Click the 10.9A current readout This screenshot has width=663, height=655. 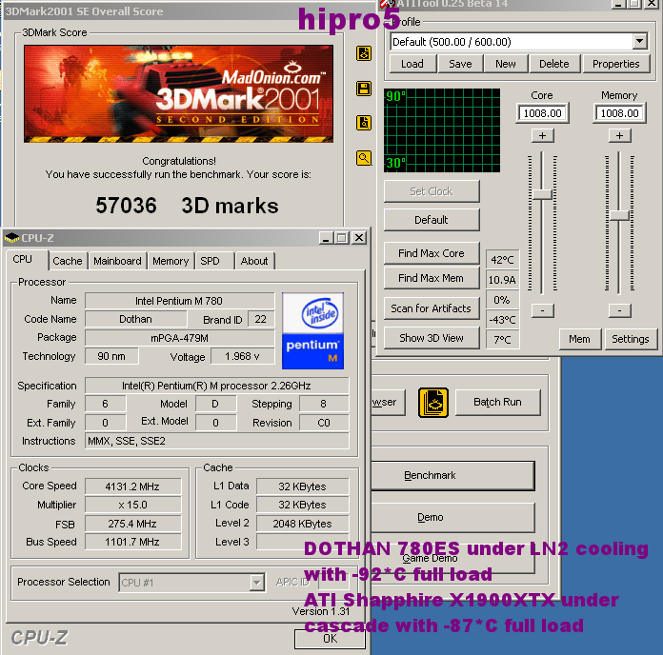click(x=502, y=280)
